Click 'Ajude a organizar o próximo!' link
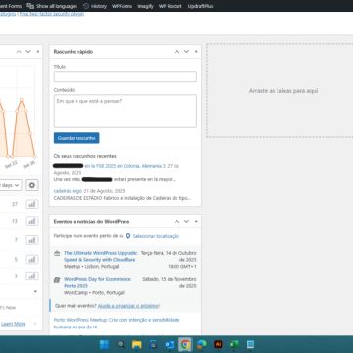 pos(128,306)
